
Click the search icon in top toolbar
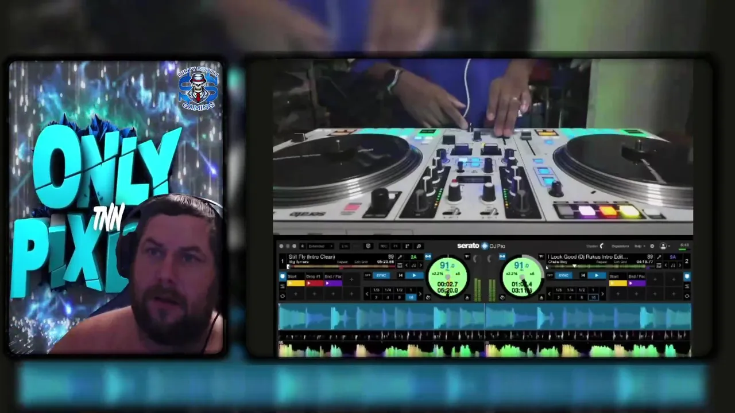click(419, 246)
